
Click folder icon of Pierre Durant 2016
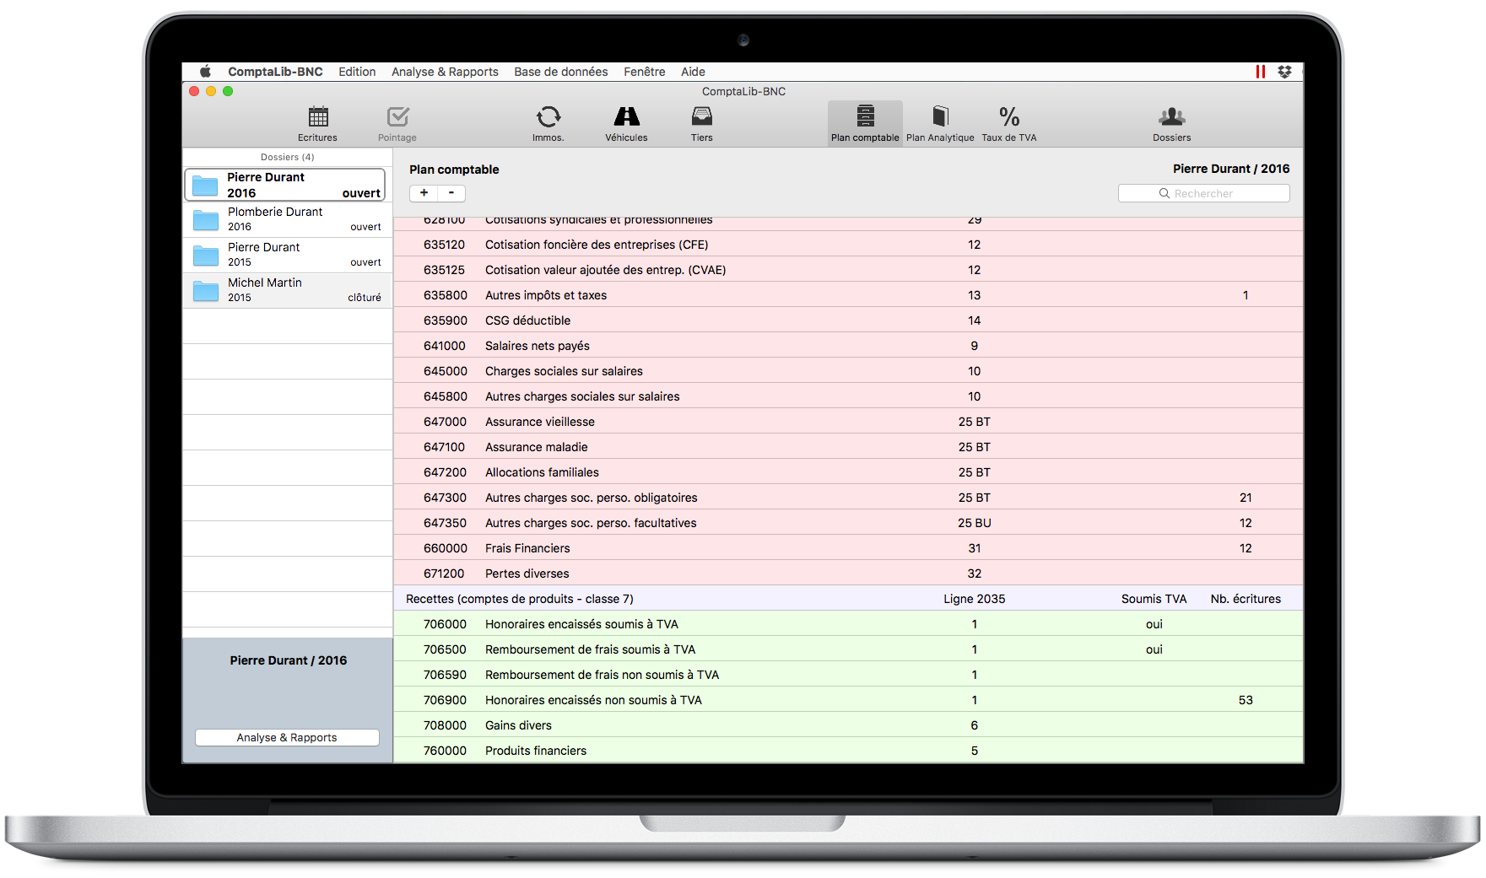[205, 186]
